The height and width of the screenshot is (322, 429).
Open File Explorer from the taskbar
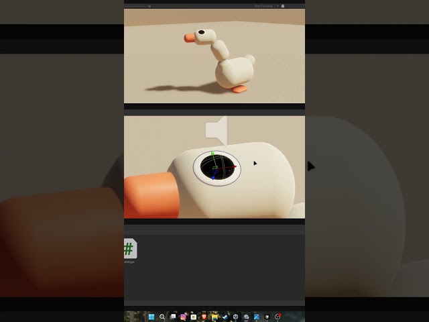click(x=214, y=317)
